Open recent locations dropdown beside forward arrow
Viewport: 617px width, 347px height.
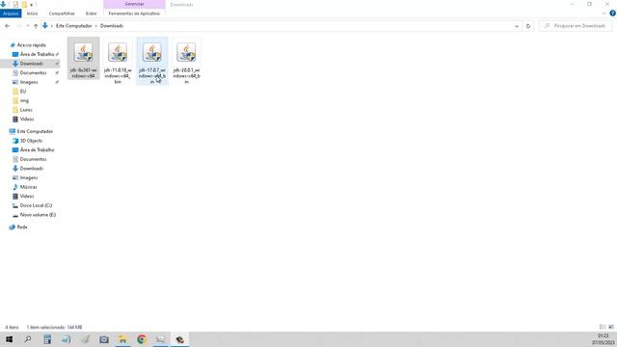pos(28,26)
